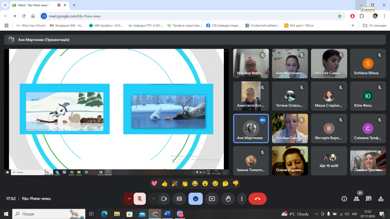Toggle the camera on or off

click(x=164, y=199)
